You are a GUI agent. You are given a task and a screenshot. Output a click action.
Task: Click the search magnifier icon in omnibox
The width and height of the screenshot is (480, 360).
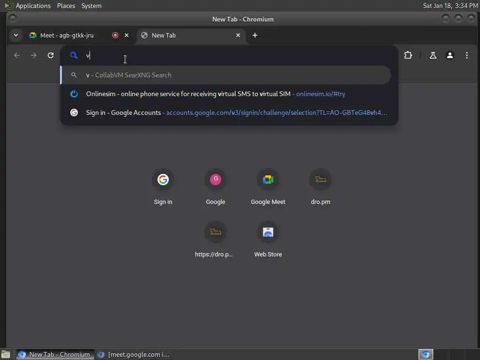pos(74,55)
